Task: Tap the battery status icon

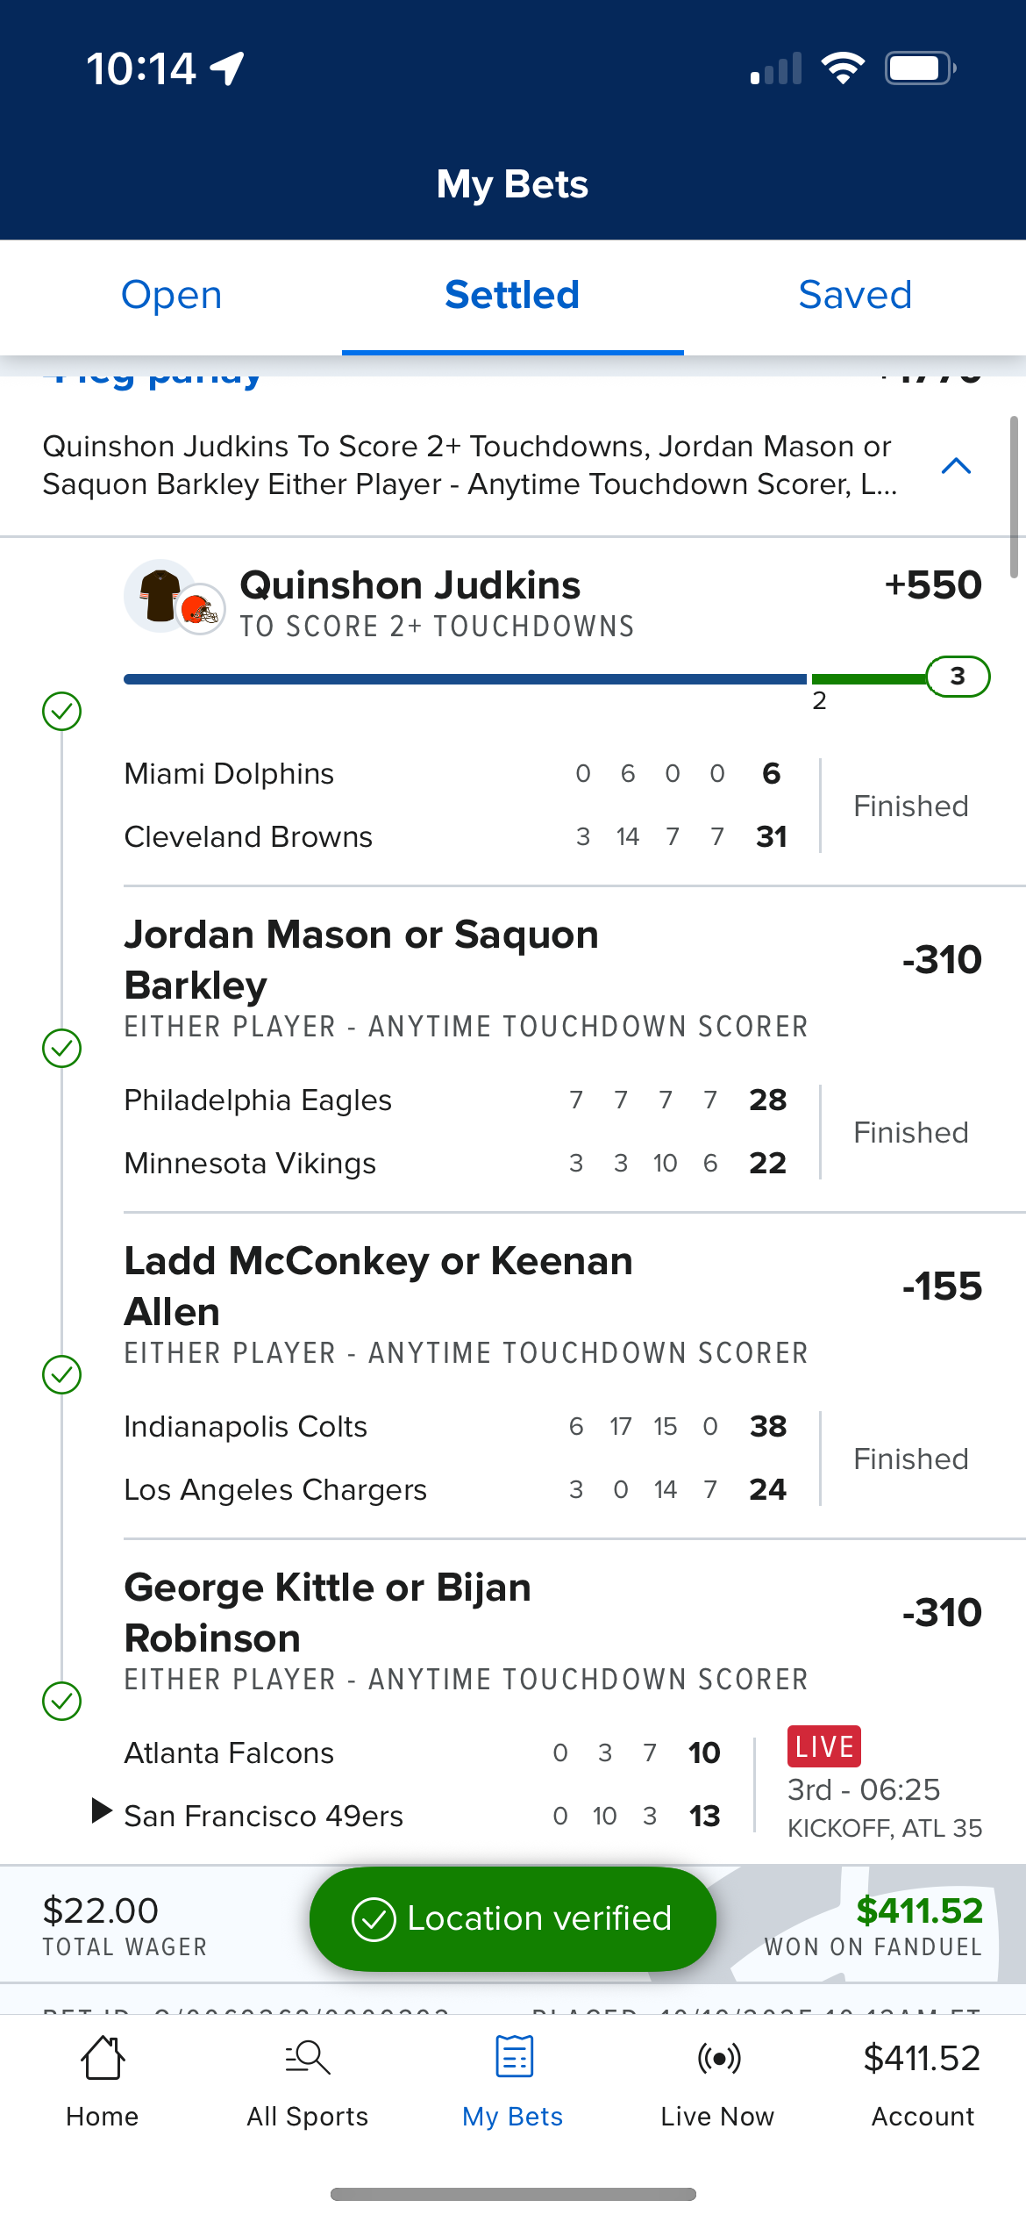Action: [918, 68]
